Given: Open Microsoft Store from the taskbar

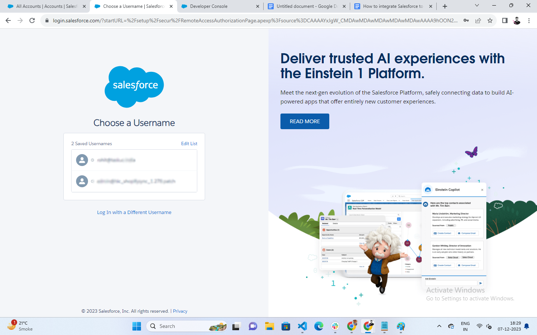Looking at the screenshot, I should pos(286,326).
